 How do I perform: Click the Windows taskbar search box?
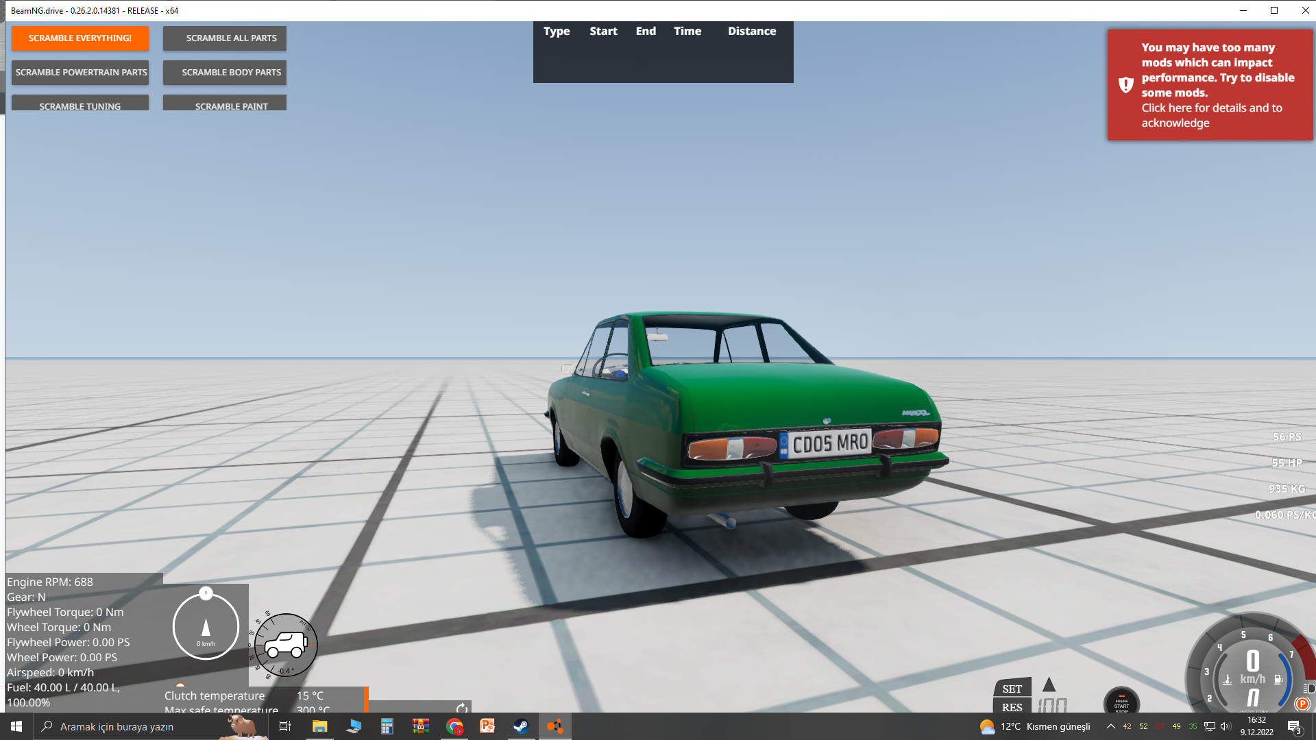152,726
